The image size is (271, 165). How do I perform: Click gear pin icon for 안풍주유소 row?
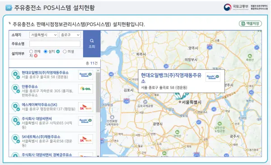point(15,89)
